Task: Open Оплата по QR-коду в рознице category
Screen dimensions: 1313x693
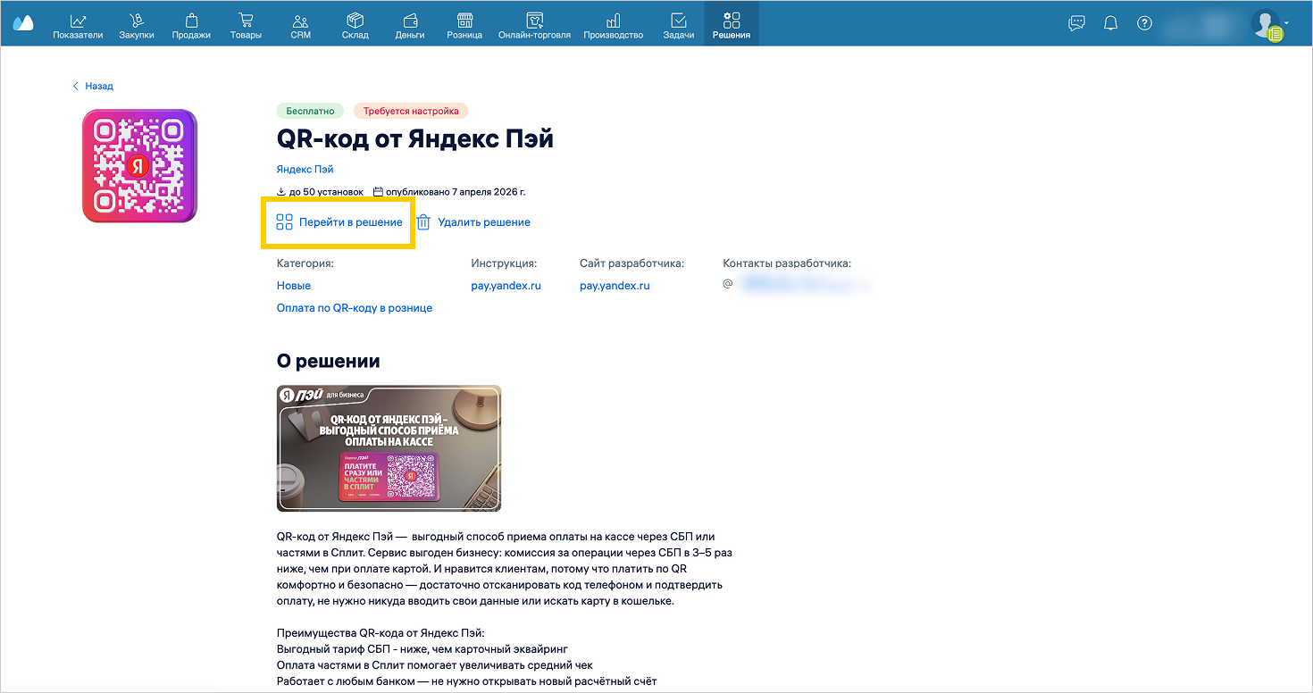Action: coord(355,308)
